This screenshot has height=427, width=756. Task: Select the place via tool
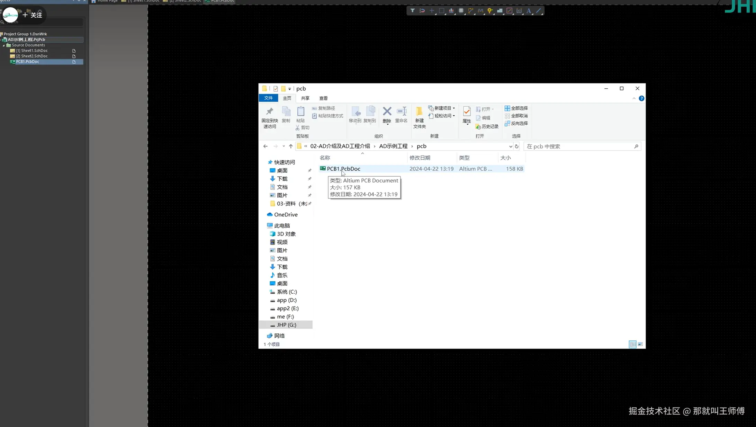(x=490, y=11)
